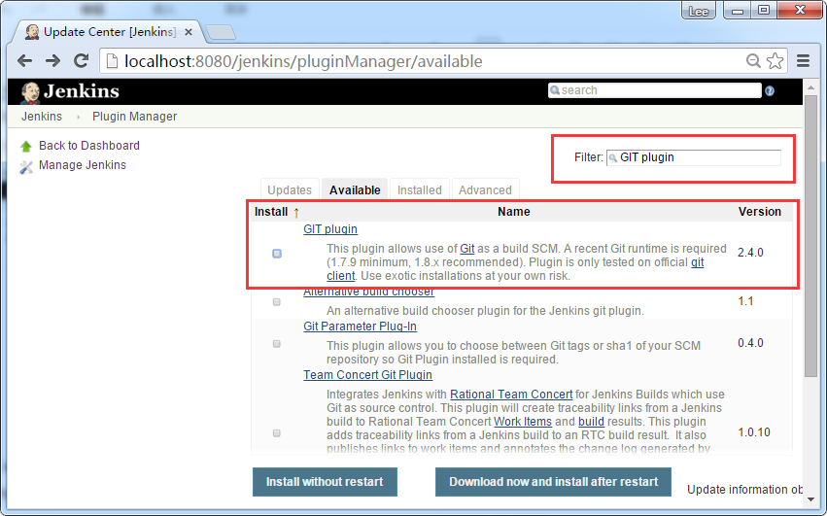Check the GIT plugin install checkbox

pos(277,254)
